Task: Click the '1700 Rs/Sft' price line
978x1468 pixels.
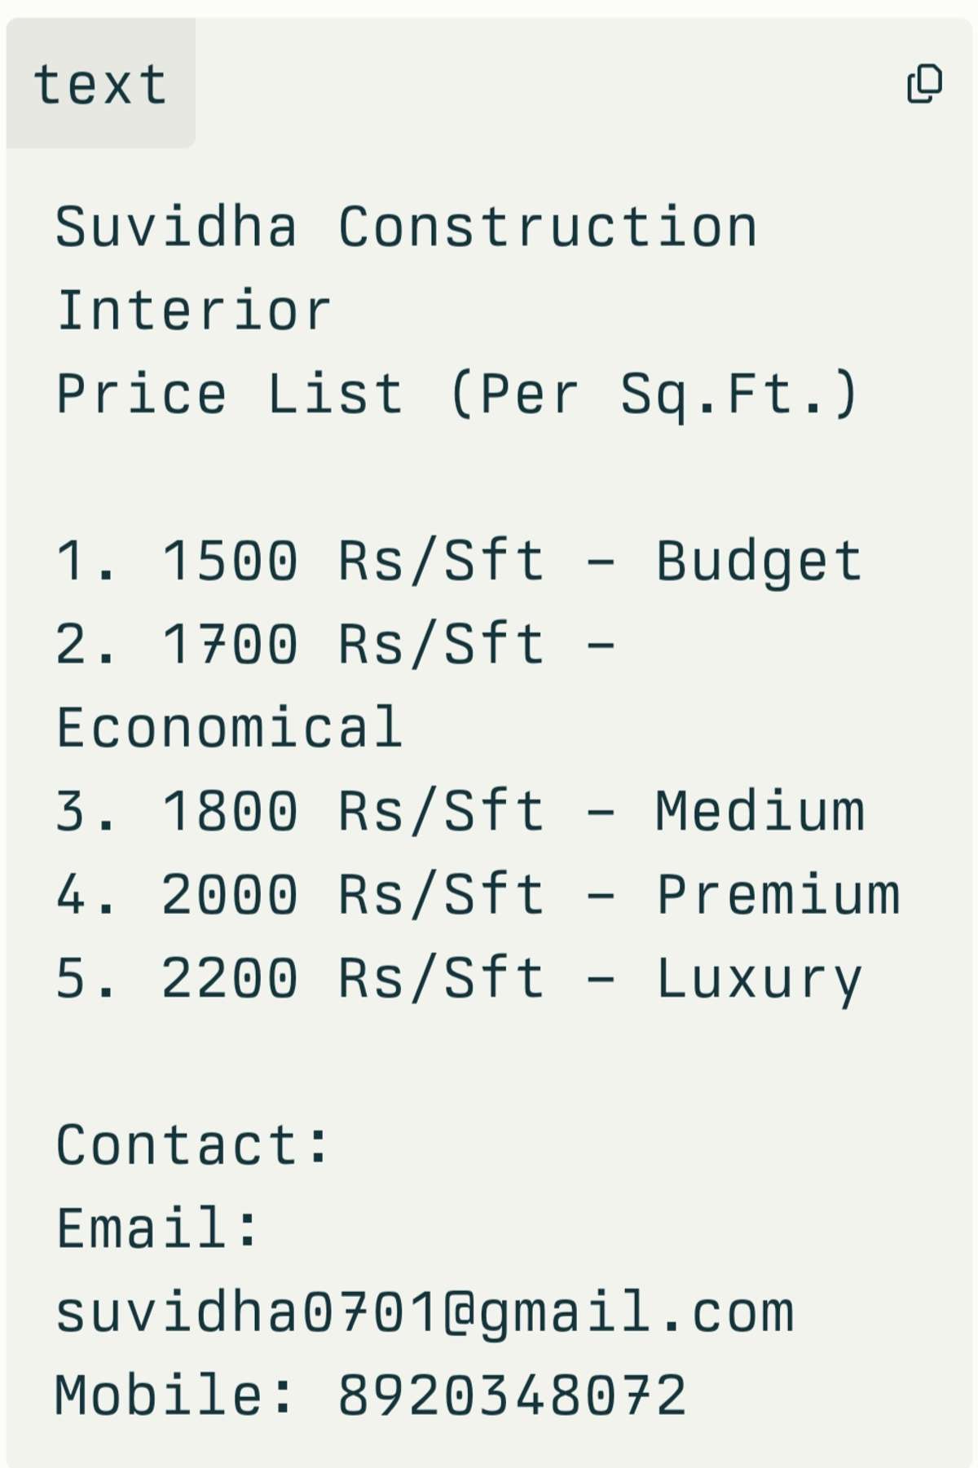Action: pyautogui.click(x=334, y=644)
